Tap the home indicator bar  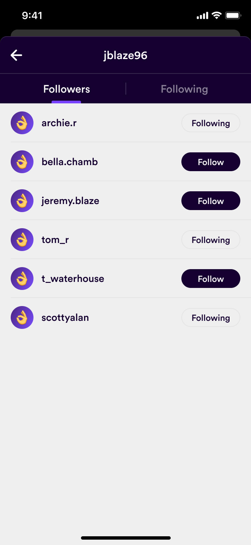[125, 538]
